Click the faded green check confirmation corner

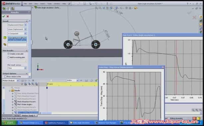pyautogui.click(x=189, y=13)
